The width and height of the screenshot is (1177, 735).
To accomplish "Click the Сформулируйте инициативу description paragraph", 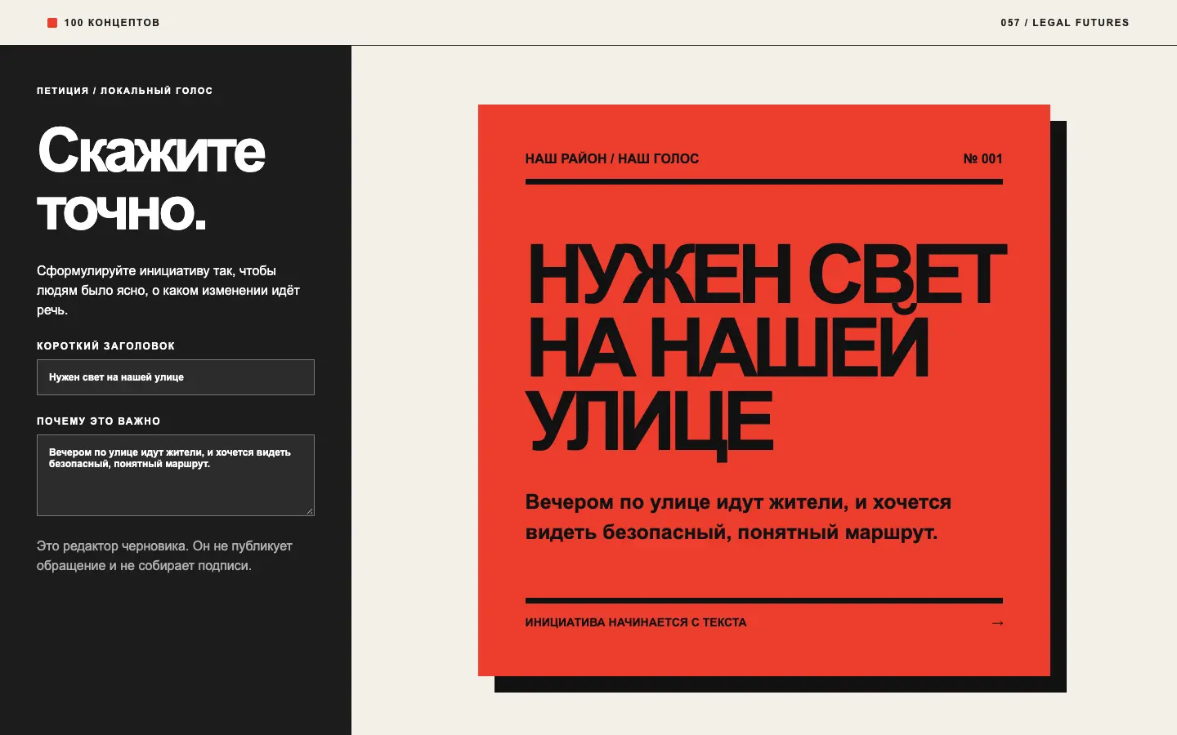I will [168, 290].
